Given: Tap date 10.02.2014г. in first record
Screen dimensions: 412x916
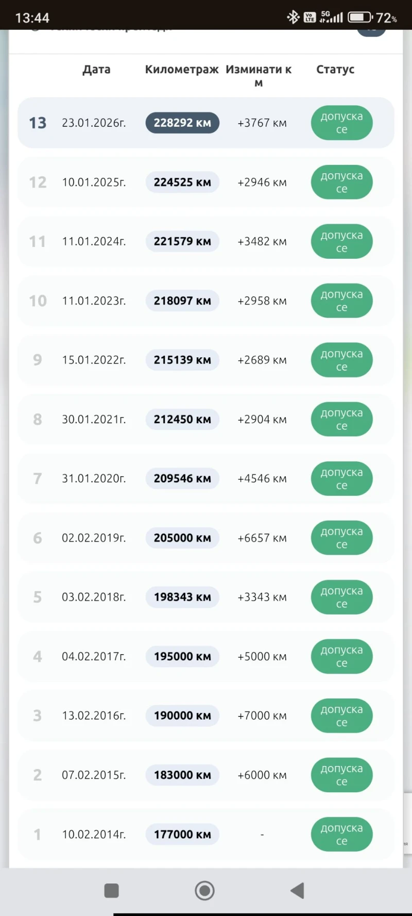Looking at the screenshot, I should pos(94,834).
